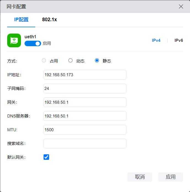Switch to the IPv6 settings
The width and height of the screenshot is (190, 192).
pyautogui.click(x=178, y=40)
